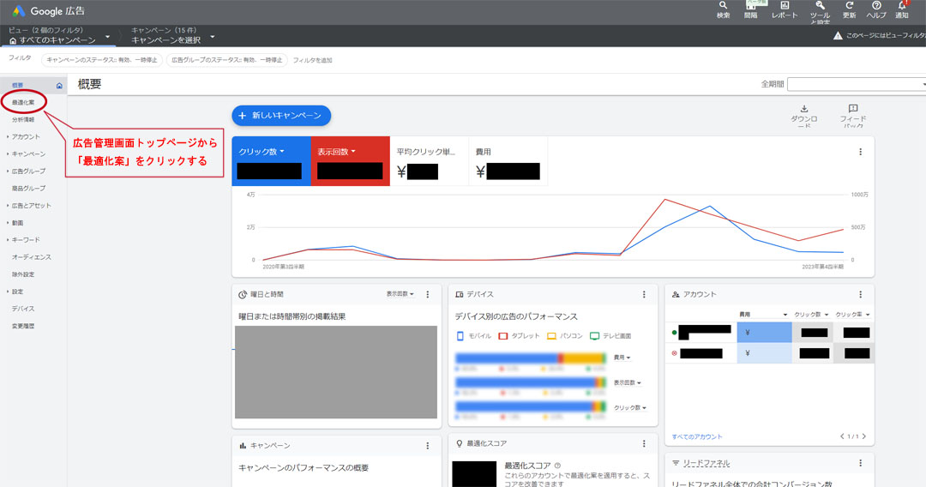The image size is (926, 487).
Task: Open the tools and settings wrench icon
Action: point(820,6)
